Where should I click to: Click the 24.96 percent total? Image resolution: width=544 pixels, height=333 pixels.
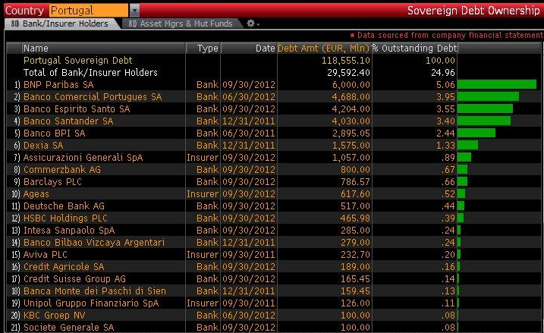point(442,73)
